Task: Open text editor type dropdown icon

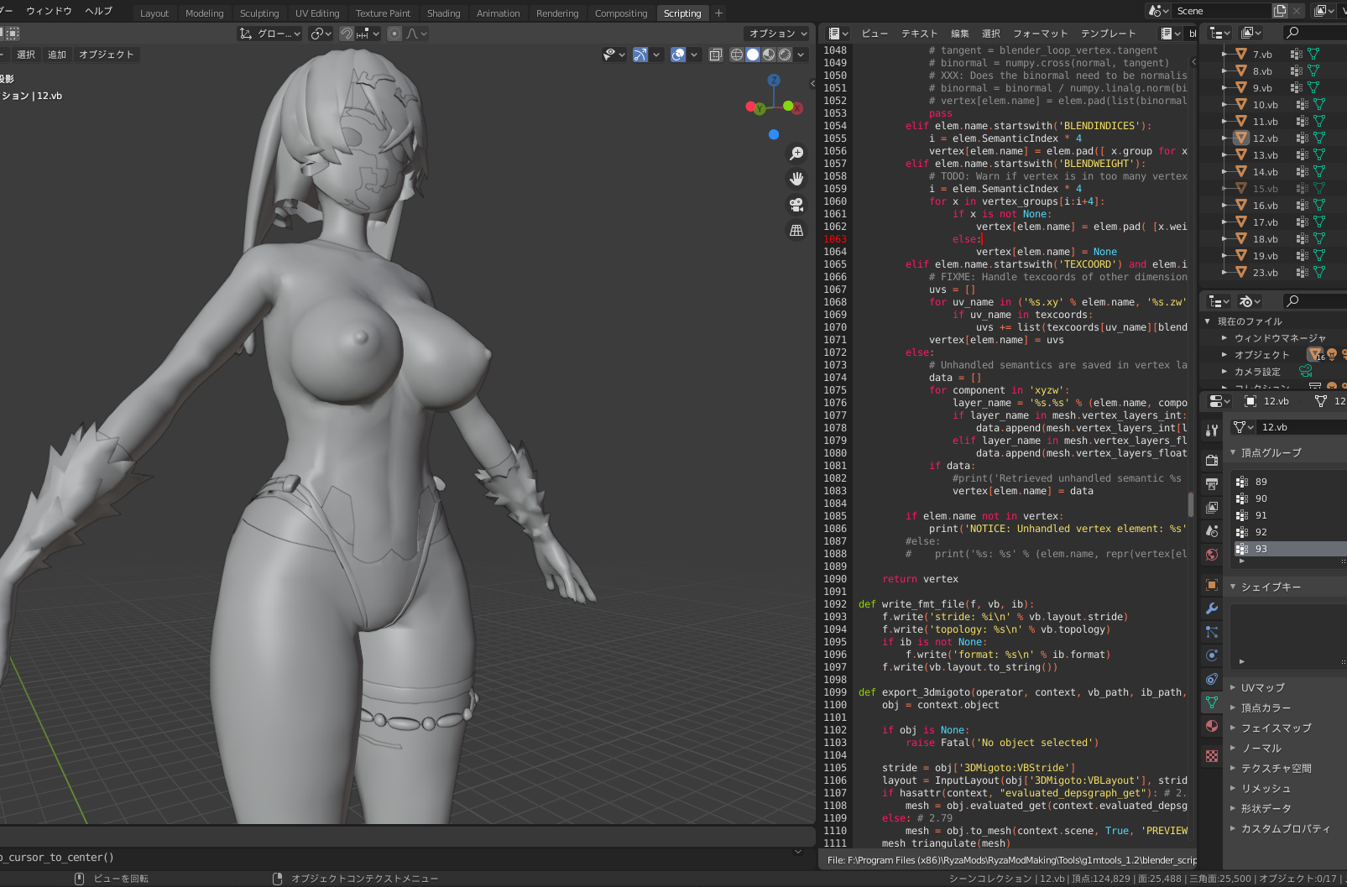Action: coord(838,34)
